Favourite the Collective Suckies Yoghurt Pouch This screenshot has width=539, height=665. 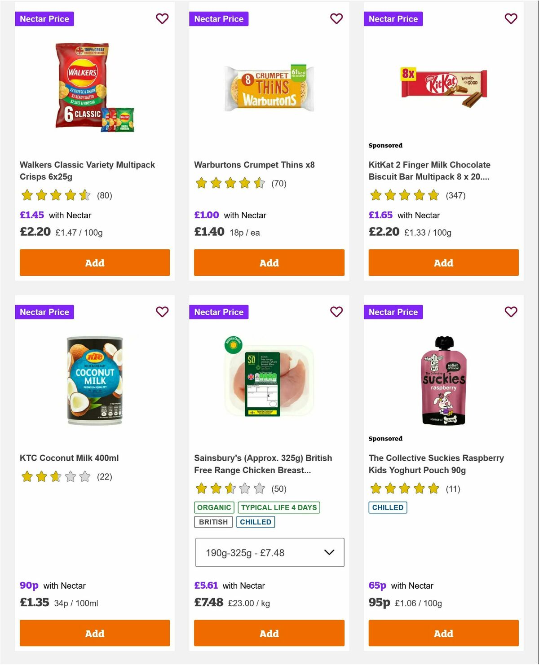click(511, 312)
